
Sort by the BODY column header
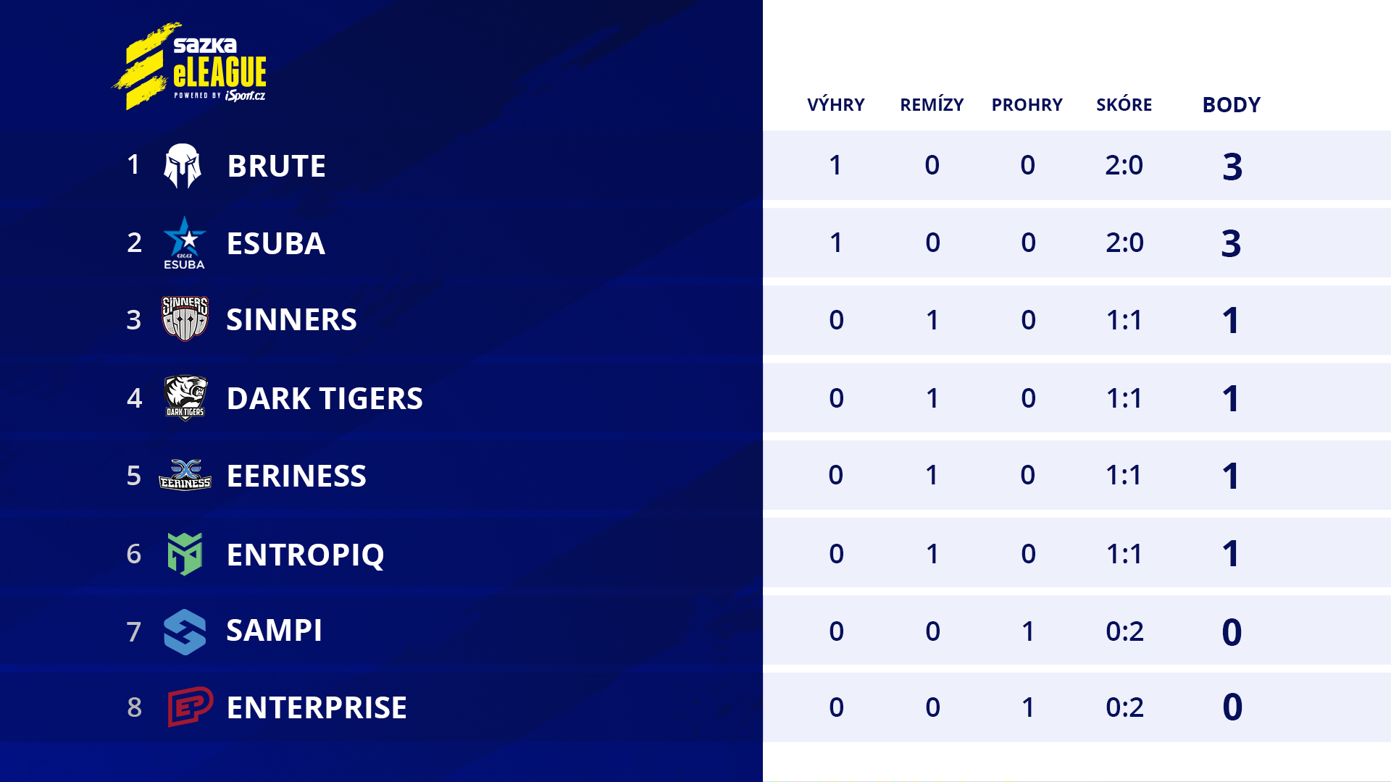(1231, 105)
